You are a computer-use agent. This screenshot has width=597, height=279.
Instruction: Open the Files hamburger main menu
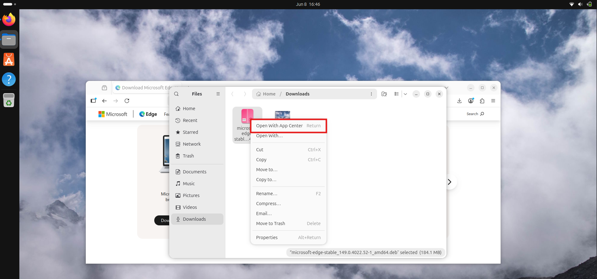pyautogui.click(x=218, y=94)
